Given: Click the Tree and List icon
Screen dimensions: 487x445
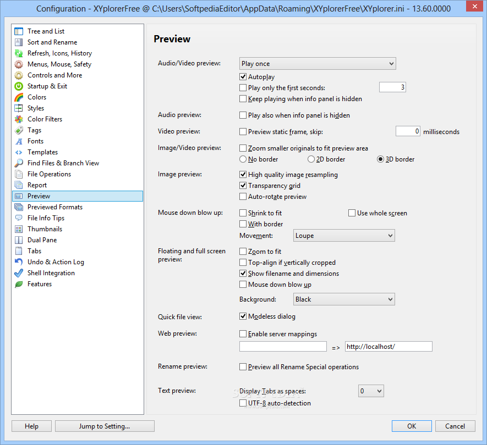Looking at the screenshot, I should pyautogui.click(x=19, y=31).
